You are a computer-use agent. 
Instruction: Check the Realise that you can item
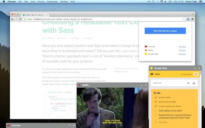(x=156, y=115)
